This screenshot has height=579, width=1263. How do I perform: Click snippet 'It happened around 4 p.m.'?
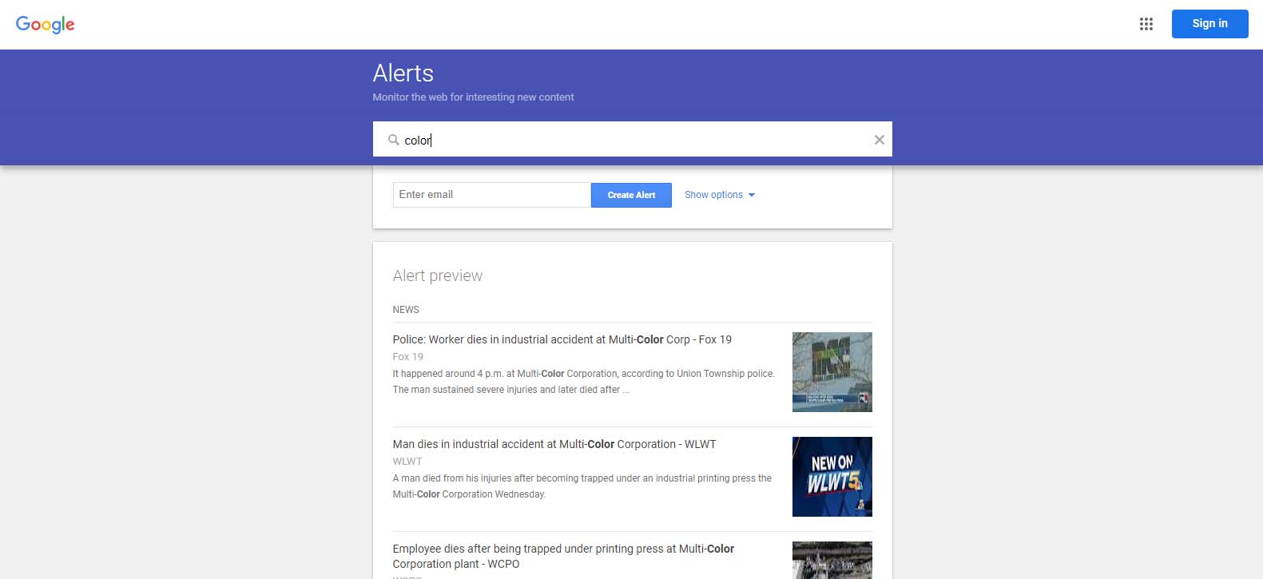coord(584,382)
